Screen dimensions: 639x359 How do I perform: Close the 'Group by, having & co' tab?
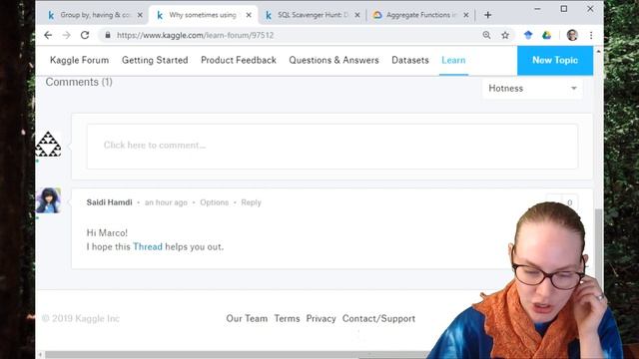click(x=140, y=15)
